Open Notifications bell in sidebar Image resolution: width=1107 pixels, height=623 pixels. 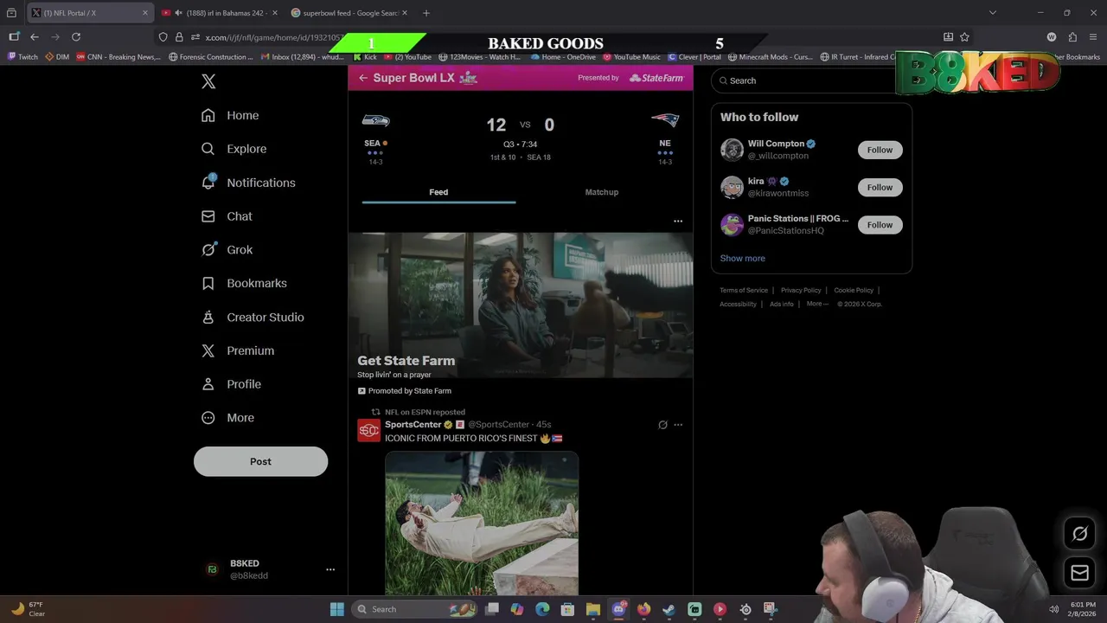click(248, 183)
